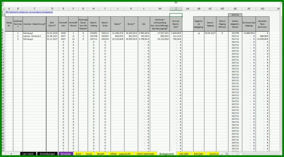
Task: Click the date cell 01.01.2016
Action: tap(52, 33)
